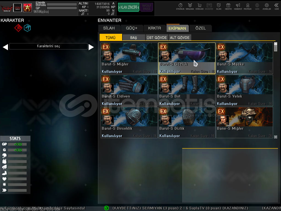Click the KARAKTER panel heading

(x=12, y=20)
